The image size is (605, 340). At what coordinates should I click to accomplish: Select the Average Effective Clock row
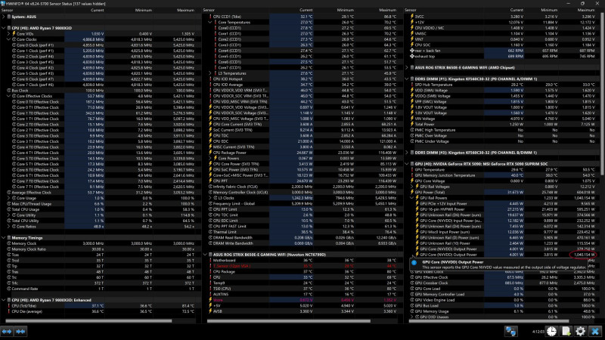(x=101, y=193)
